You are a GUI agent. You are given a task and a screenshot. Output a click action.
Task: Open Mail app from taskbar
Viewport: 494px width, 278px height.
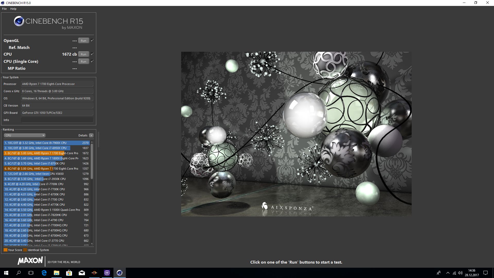click(x=82, y=273)
